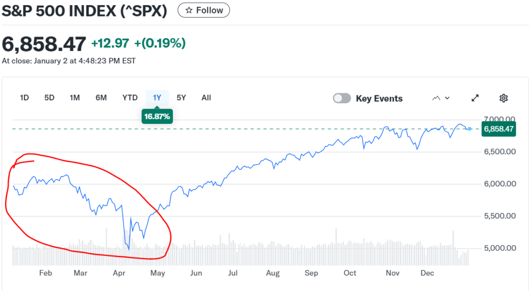529x291 pixels.
Task: Select the 1Y range tab
Action: point(157,98)
